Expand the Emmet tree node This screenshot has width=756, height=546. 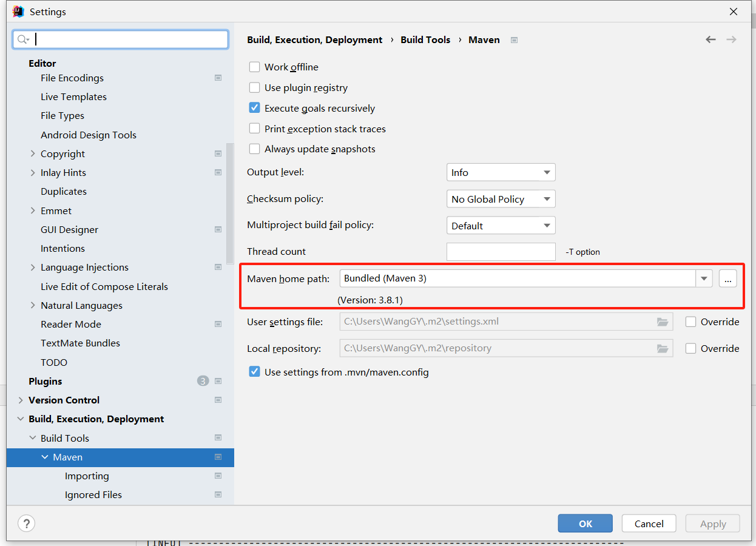click(33, 211)
